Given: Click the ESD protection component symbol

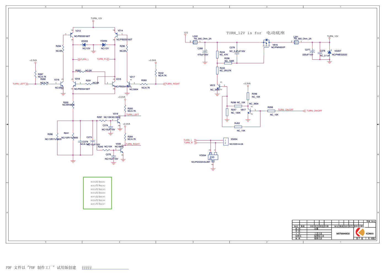Looking at the screenshot, I should click(x=213, y=157).
